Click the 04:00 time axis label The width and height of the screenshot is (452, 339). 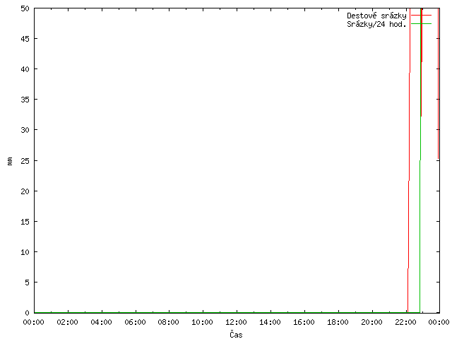tap(101, 322)
